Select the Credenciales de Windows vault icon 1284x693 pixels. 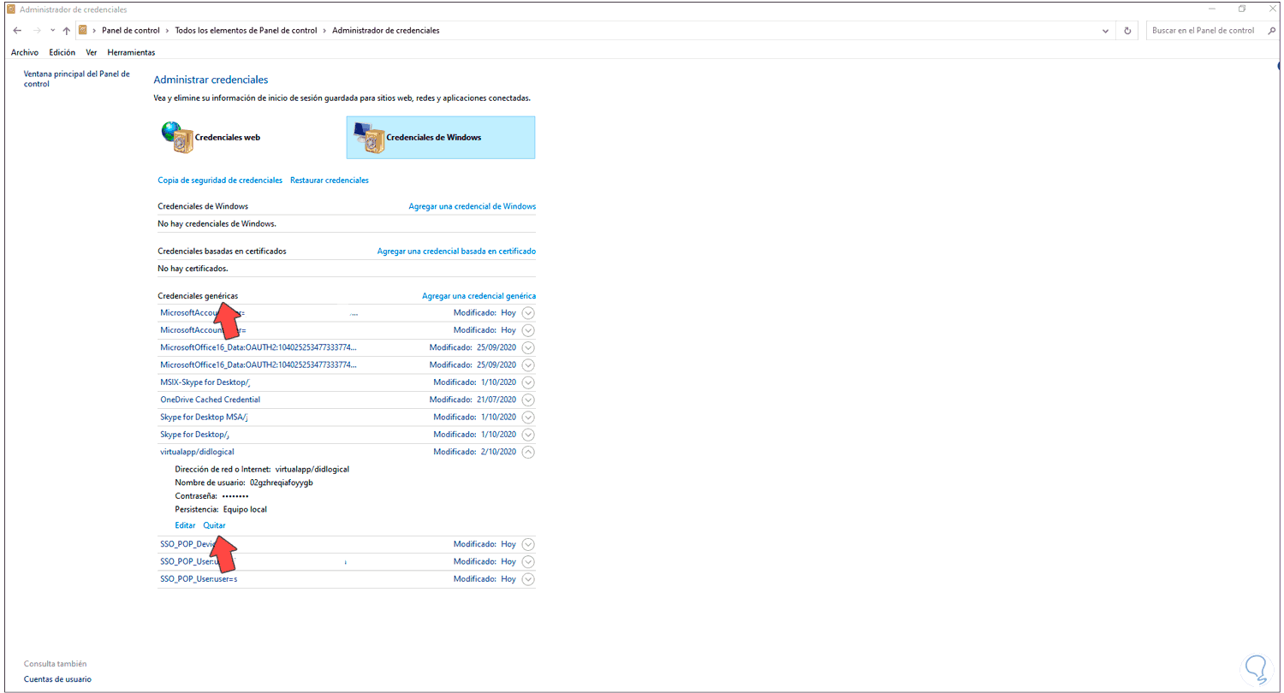(x=370, y=137)
